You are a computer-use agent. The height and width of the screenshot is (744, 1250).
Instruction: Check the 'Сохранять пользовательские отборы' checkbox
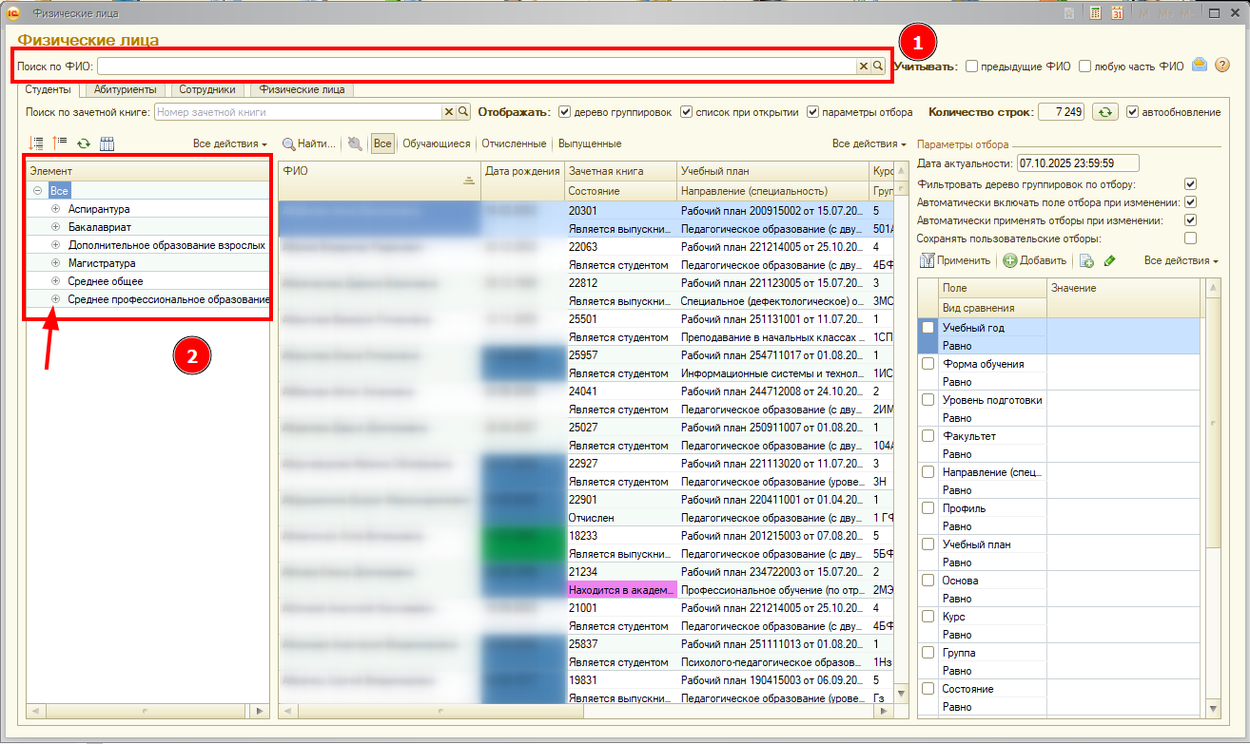coord(1190,238)
